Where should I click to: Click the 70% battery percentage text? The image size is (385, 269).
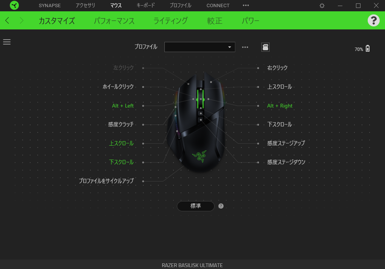tap(359, 49)
